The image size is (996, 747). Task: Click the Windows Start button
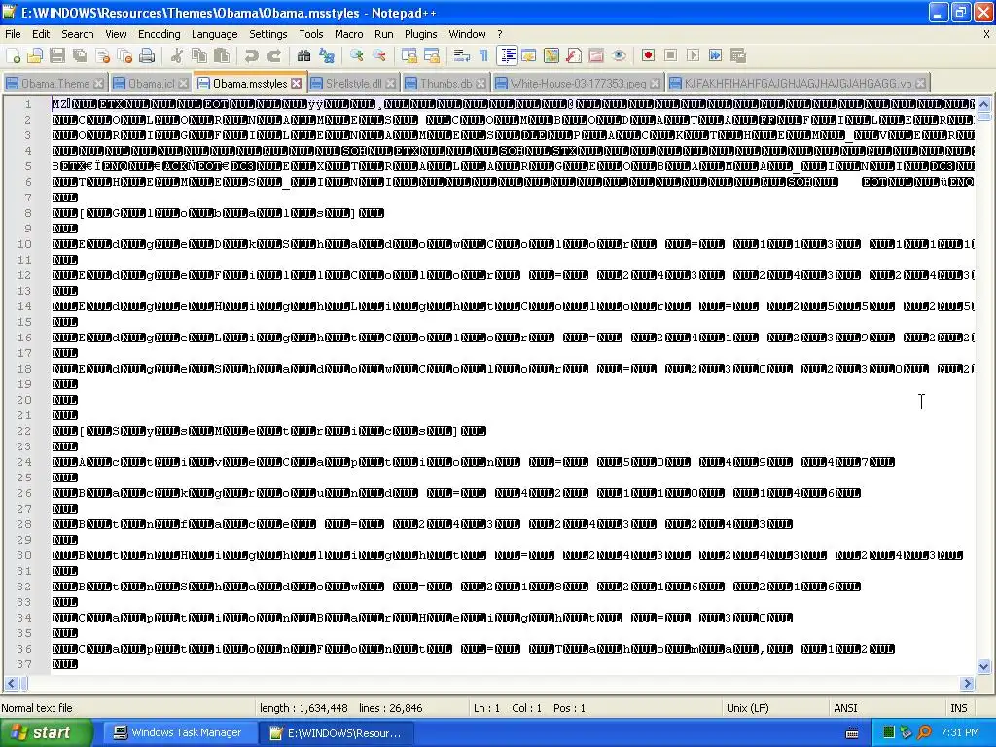click(47, 733)
